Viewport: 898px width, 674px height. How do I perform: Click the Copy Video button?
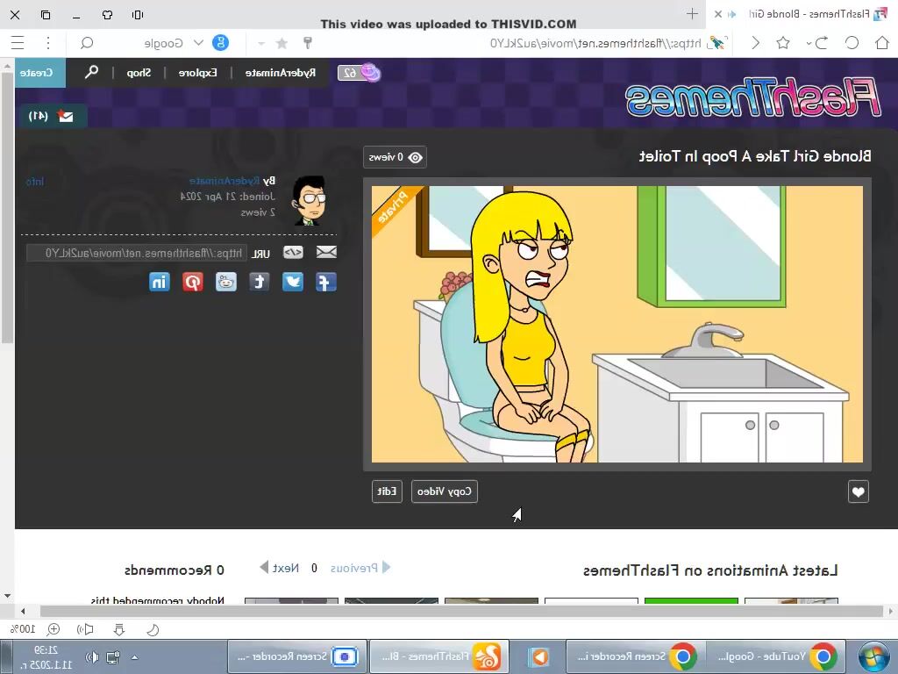(445, 491)
